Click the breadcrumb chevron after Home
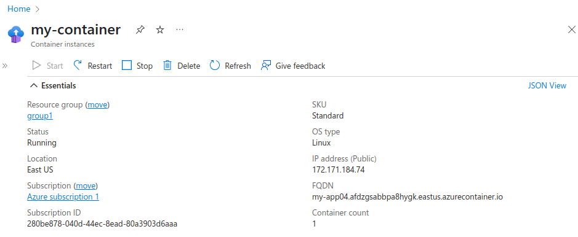This screenshot has width=578, height=237. (x=37, y=9)
